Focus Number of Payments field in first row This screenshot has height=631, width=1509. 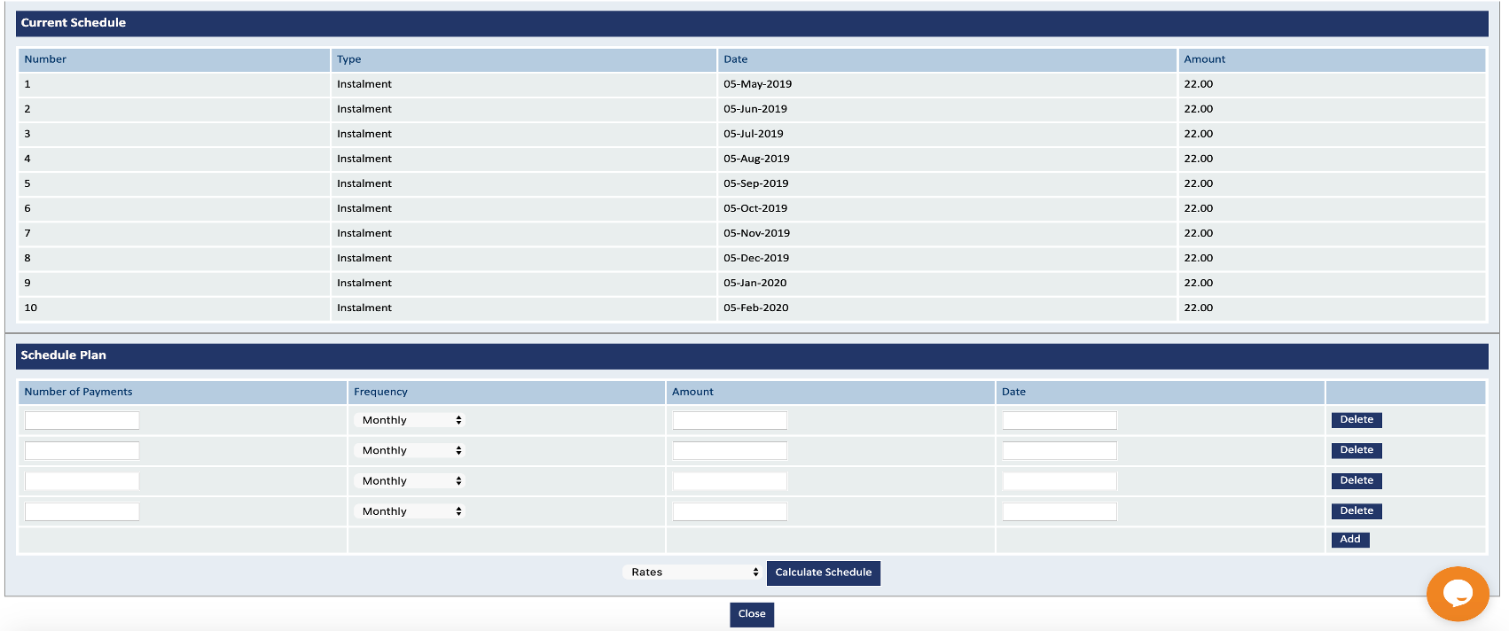pos(82,420)
